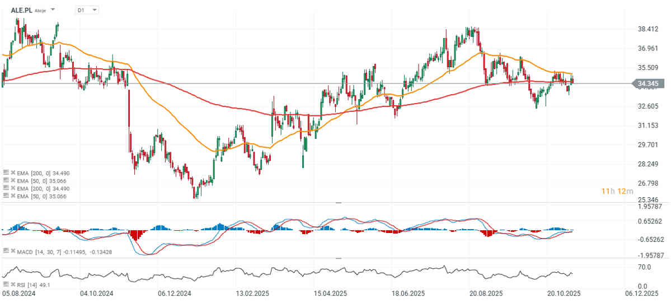This screenshot has height=303, width=671.
Task: Open the RSI indicator settings icon
Action: pyautogui.click(x=6, y=285)
